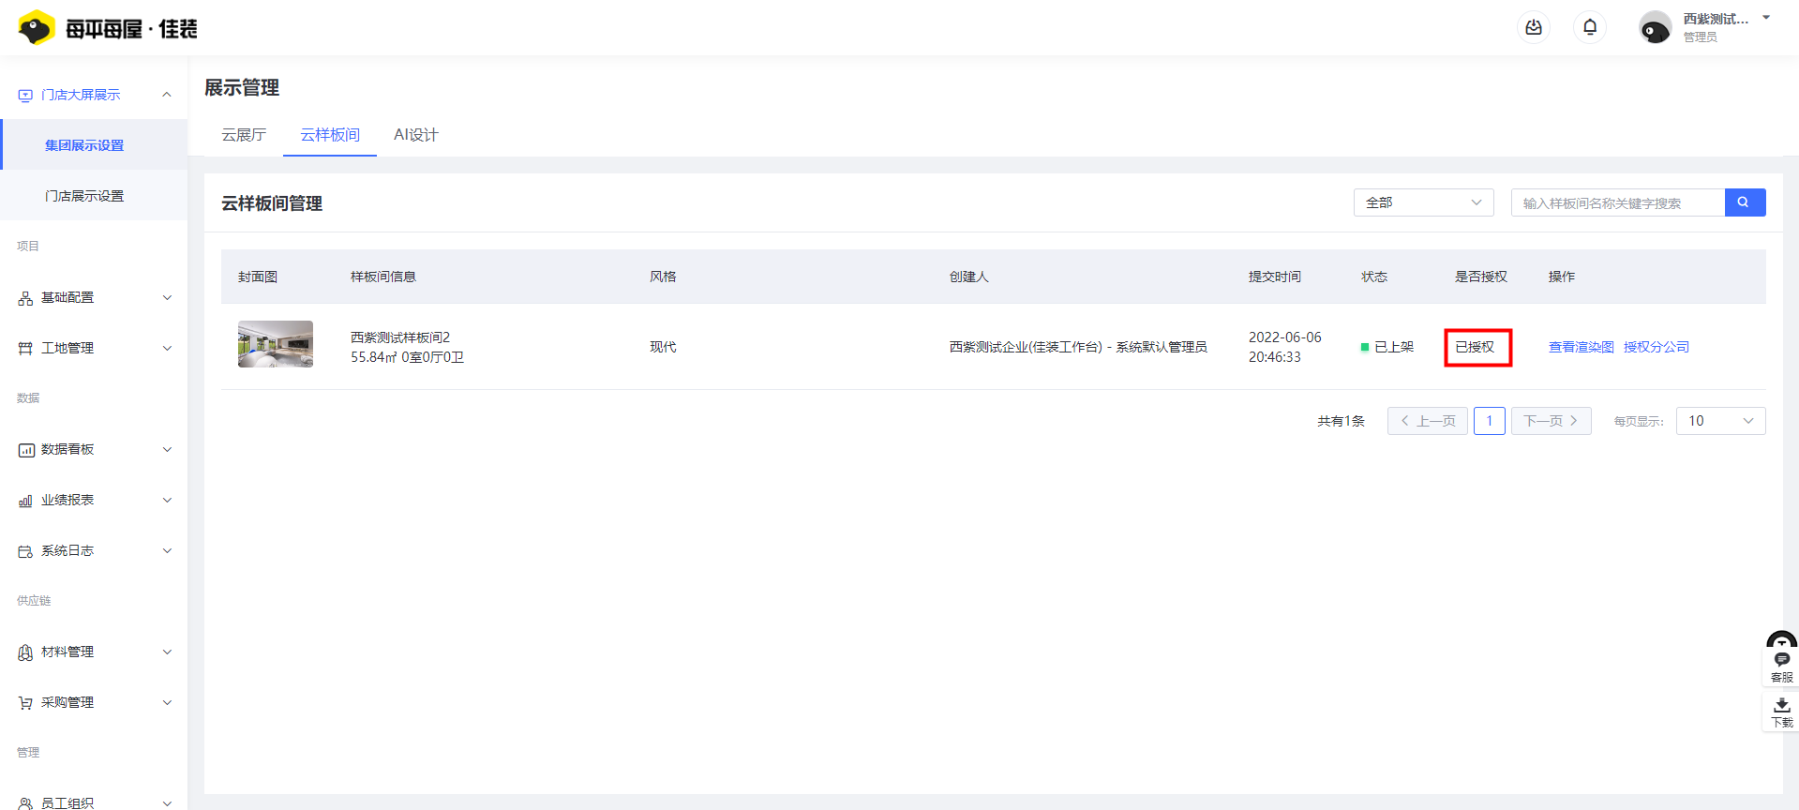Expand the 数据看板 menu chevron
Screen dimensions: 1799x810
(167, 449)
